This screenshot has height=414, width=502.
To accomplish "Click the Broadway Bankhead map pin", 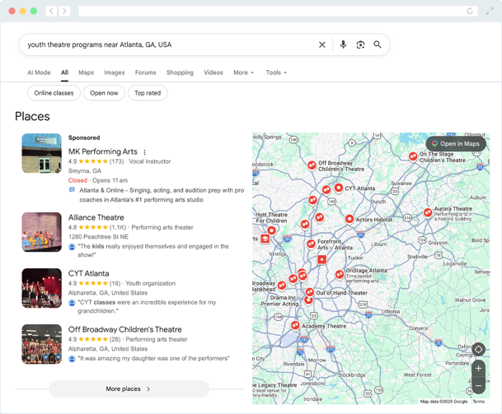I will (282, 285).
